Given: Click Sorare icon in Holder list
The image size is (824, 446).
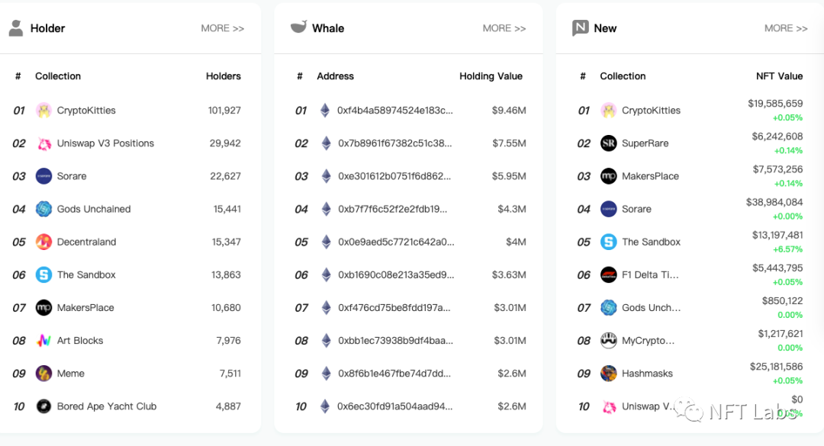Looking at the screenshot, I should coord(43,176).
